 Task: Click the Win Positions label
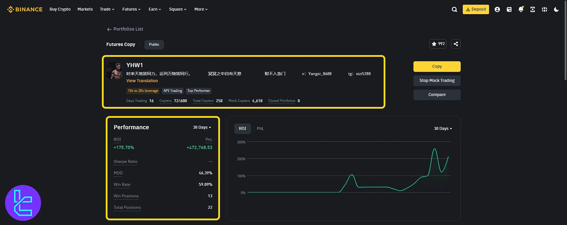coord(126,196)
